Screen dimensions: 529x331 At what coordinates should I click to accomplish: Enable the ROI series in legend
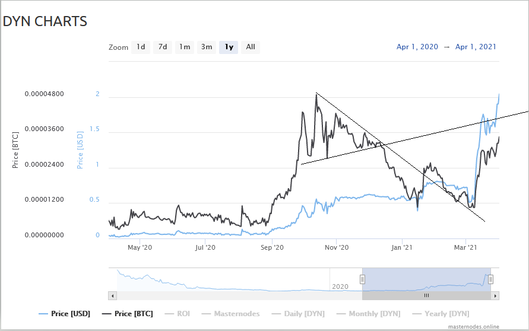click(x=178, y=314)
